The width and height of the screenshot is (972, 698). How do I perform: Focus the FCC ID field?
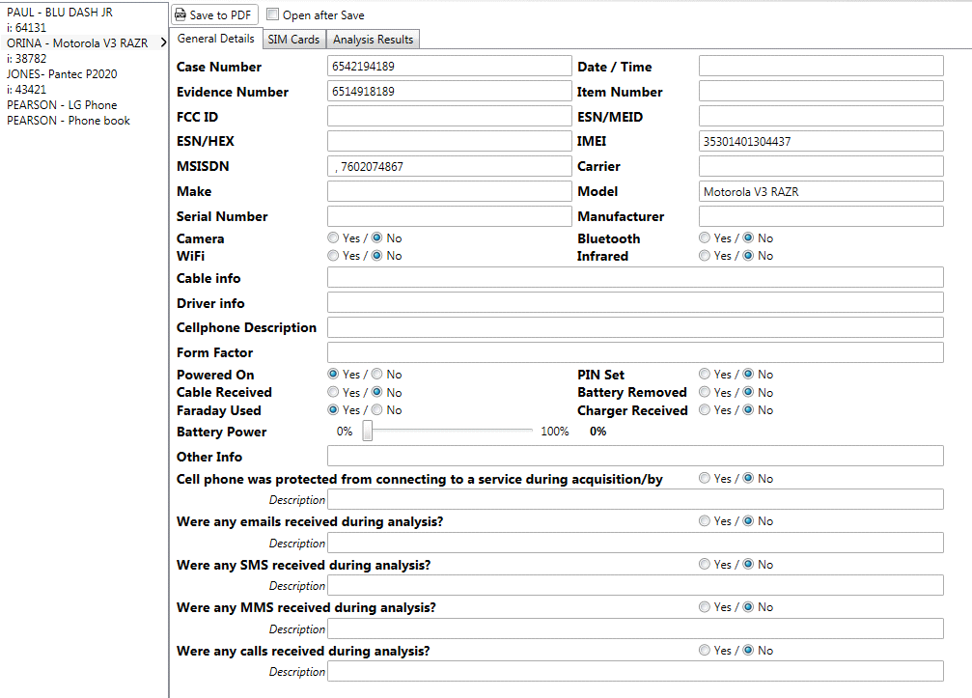point(450,116)
